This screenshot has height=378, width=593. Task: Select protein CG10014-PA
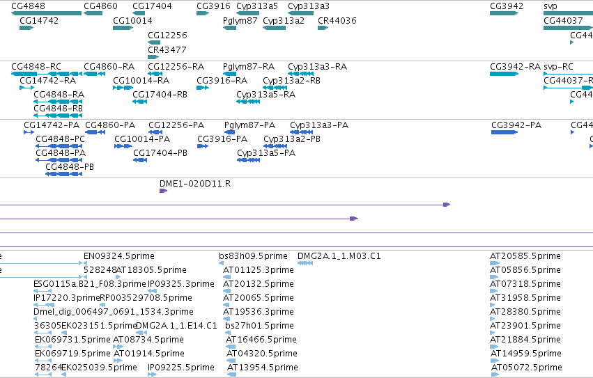pos(123,146)
